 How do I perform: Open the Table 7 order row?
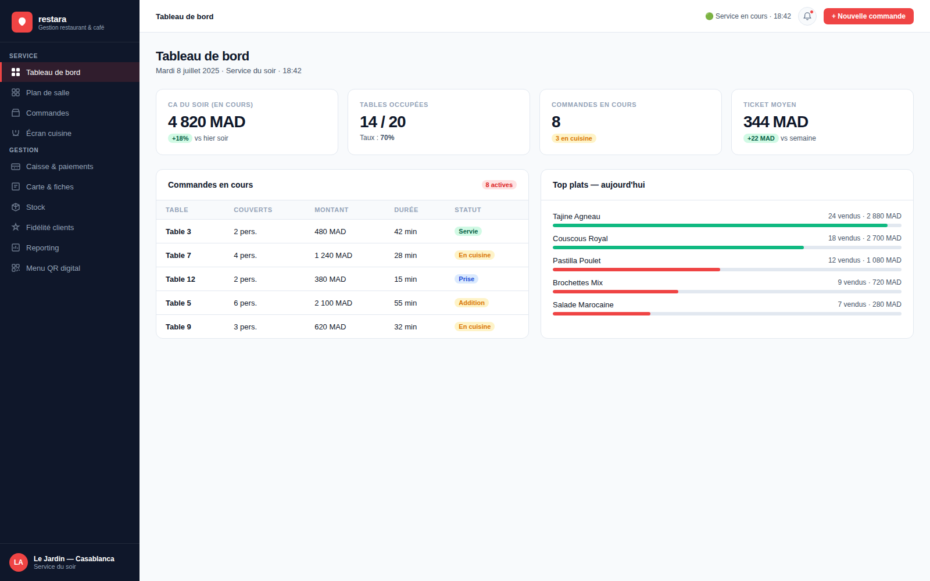click(342, 255)
